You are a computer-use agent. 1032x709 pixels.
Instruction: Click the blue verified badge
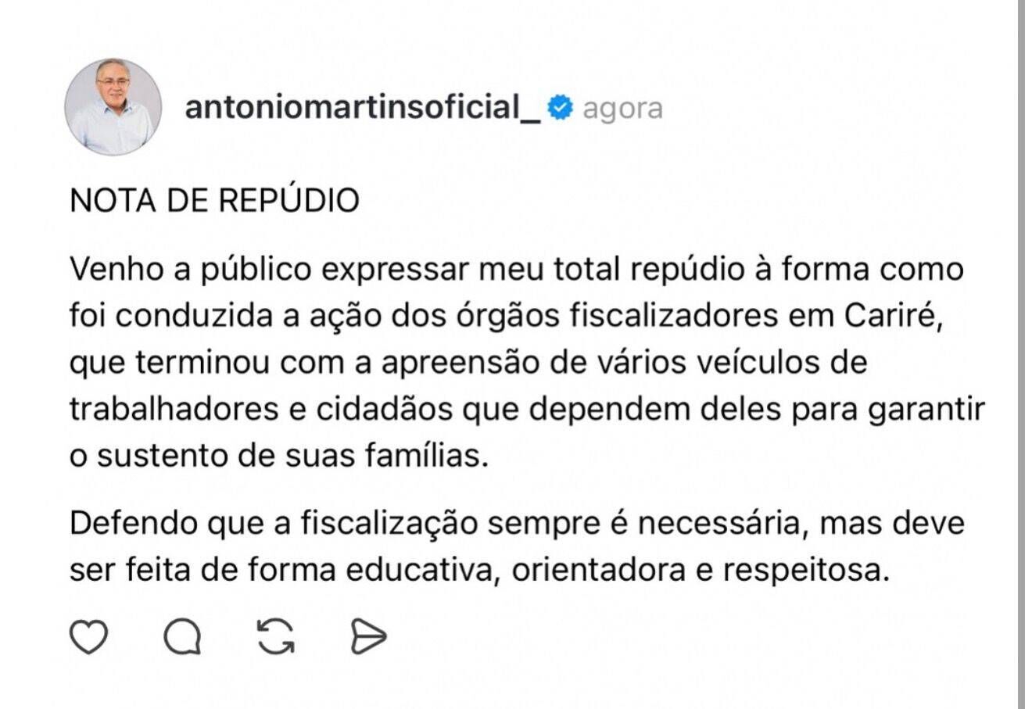click(561, 107)
